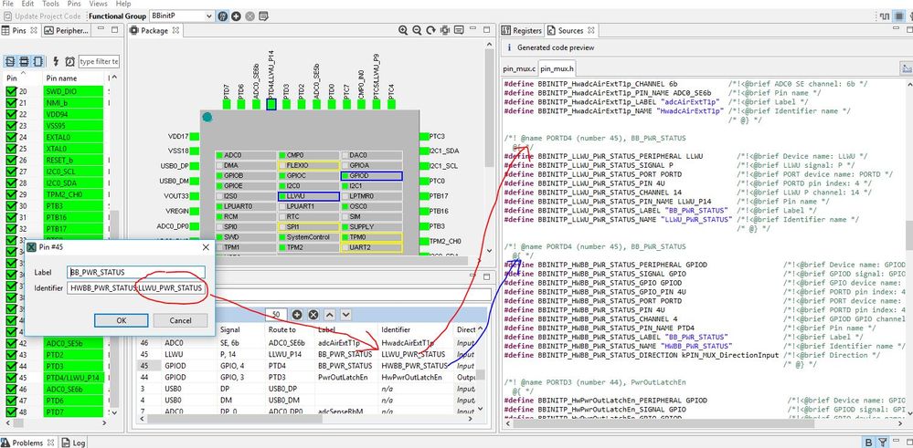
Task: Click the lightning bolt power pins icon
Action: [56, 61]
